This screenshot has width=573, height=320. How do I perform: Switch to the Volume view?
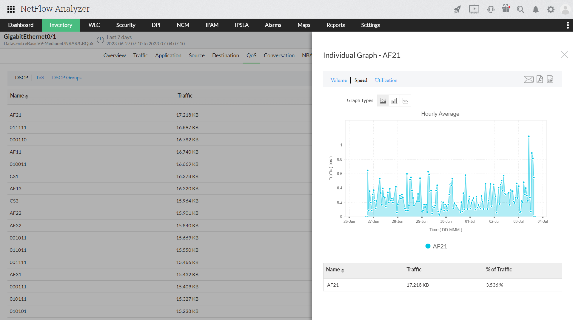338,80
